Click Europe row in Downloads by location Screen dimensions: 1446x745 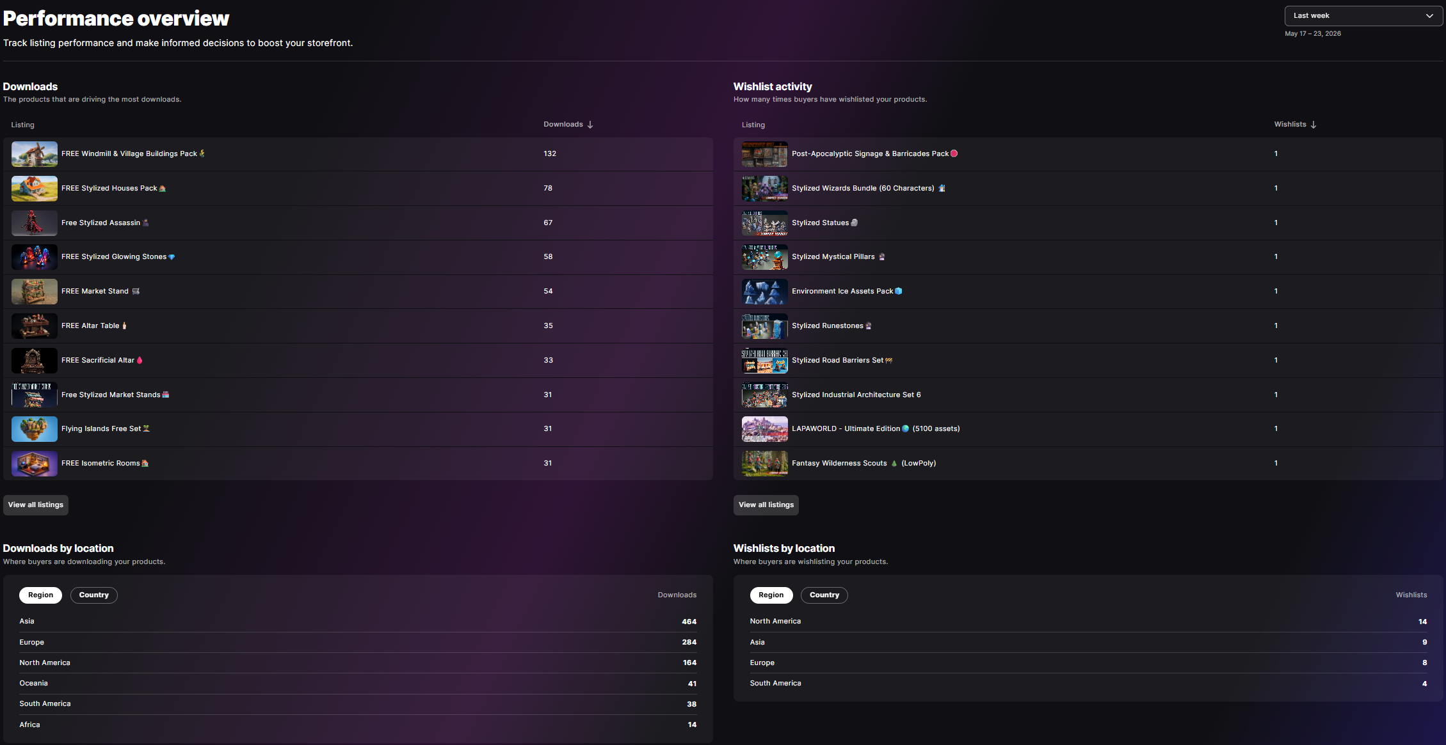point(358,643)
